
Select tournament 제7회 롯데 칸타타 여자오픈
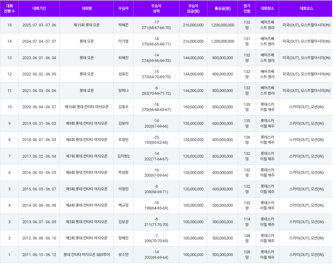[x=87, y=156]
